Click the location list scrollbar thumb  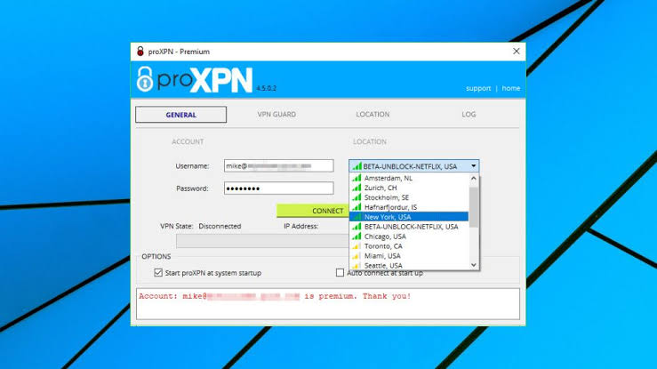pyautogui.click(x=474, y=207)
